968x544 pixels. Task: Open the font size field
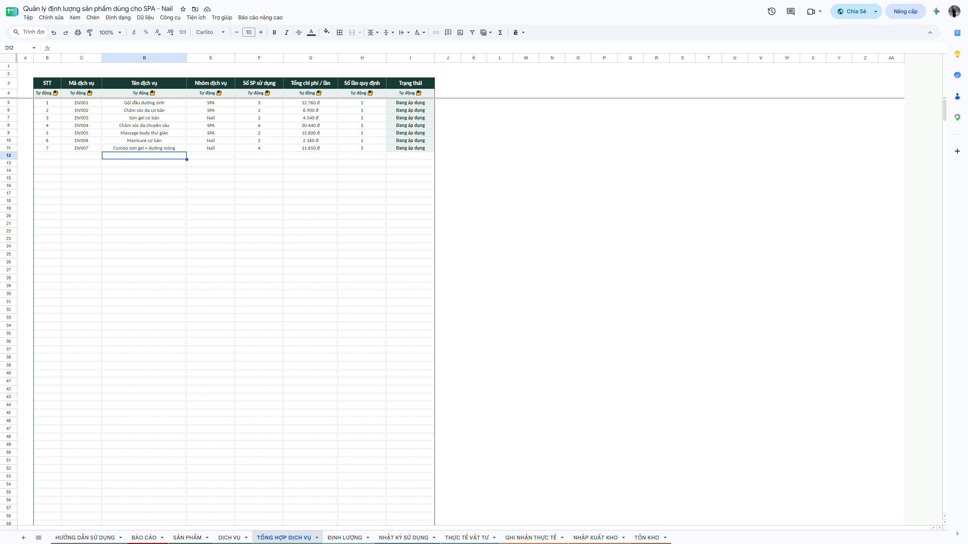tap(249, 32)
